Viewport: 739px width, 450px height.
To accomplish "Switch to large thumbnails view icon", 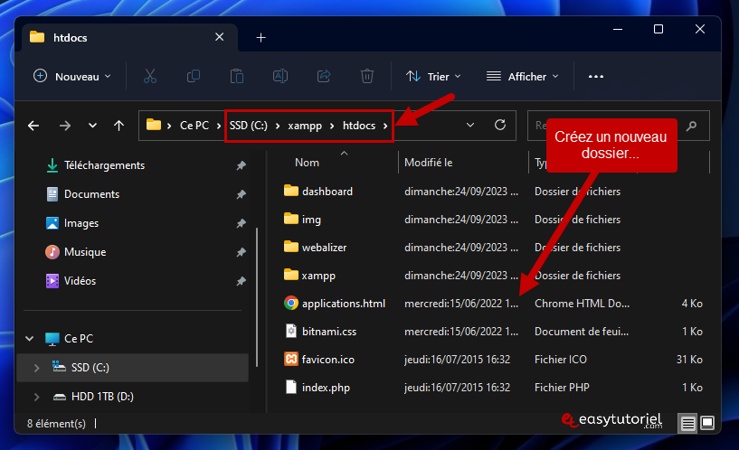I will point(707,423).
